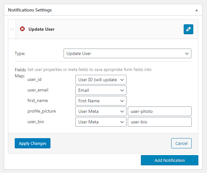Image resolution: width=207 pixels, height=173 pixels.
Task: Click the Type: label text
Action: coord(20,53)
